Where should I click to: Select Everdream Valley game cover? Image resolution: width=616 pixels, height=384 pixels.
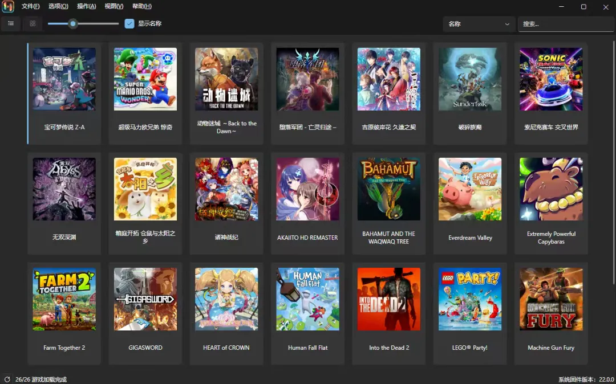(x=470, y=189)
